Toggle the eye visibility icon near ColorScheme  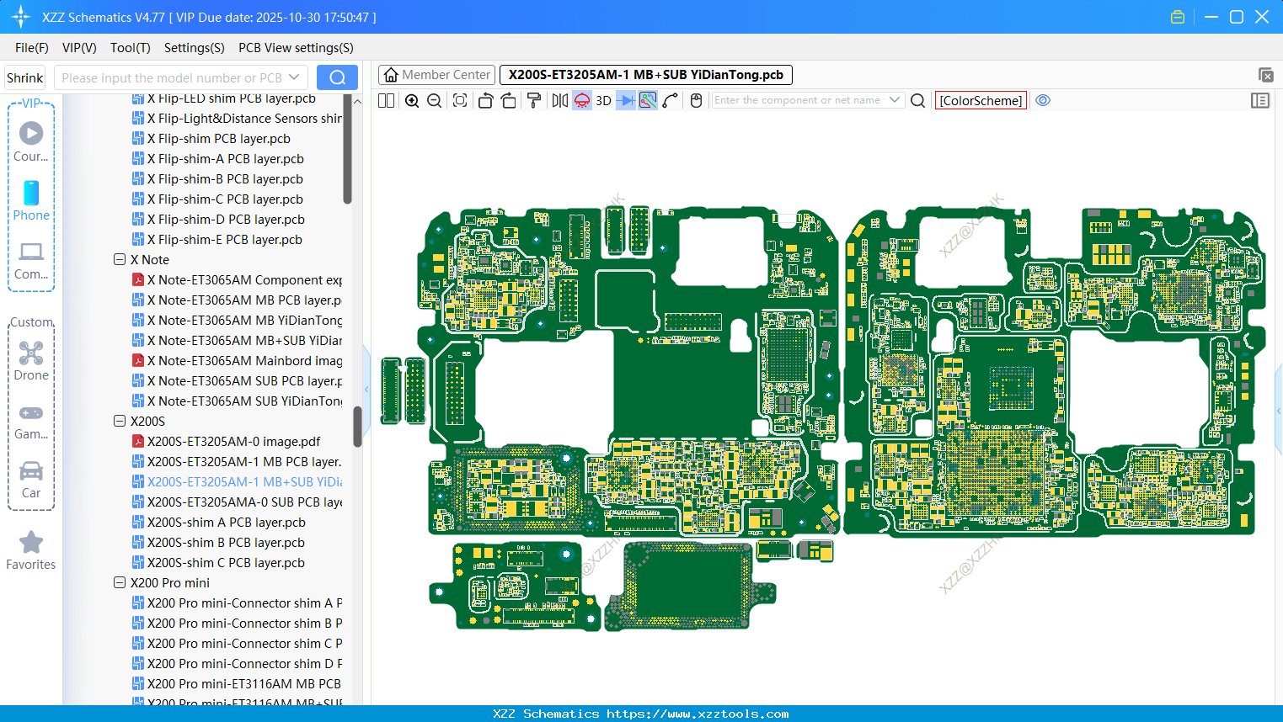pyautogui.click(x=1043, y=100)
